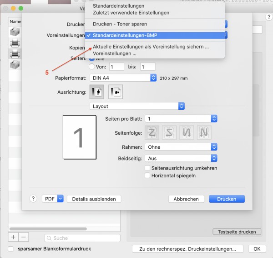This screenshot has height=258, width=273.
Task: Select the reversed S page order icon
Action: [169, 133]
